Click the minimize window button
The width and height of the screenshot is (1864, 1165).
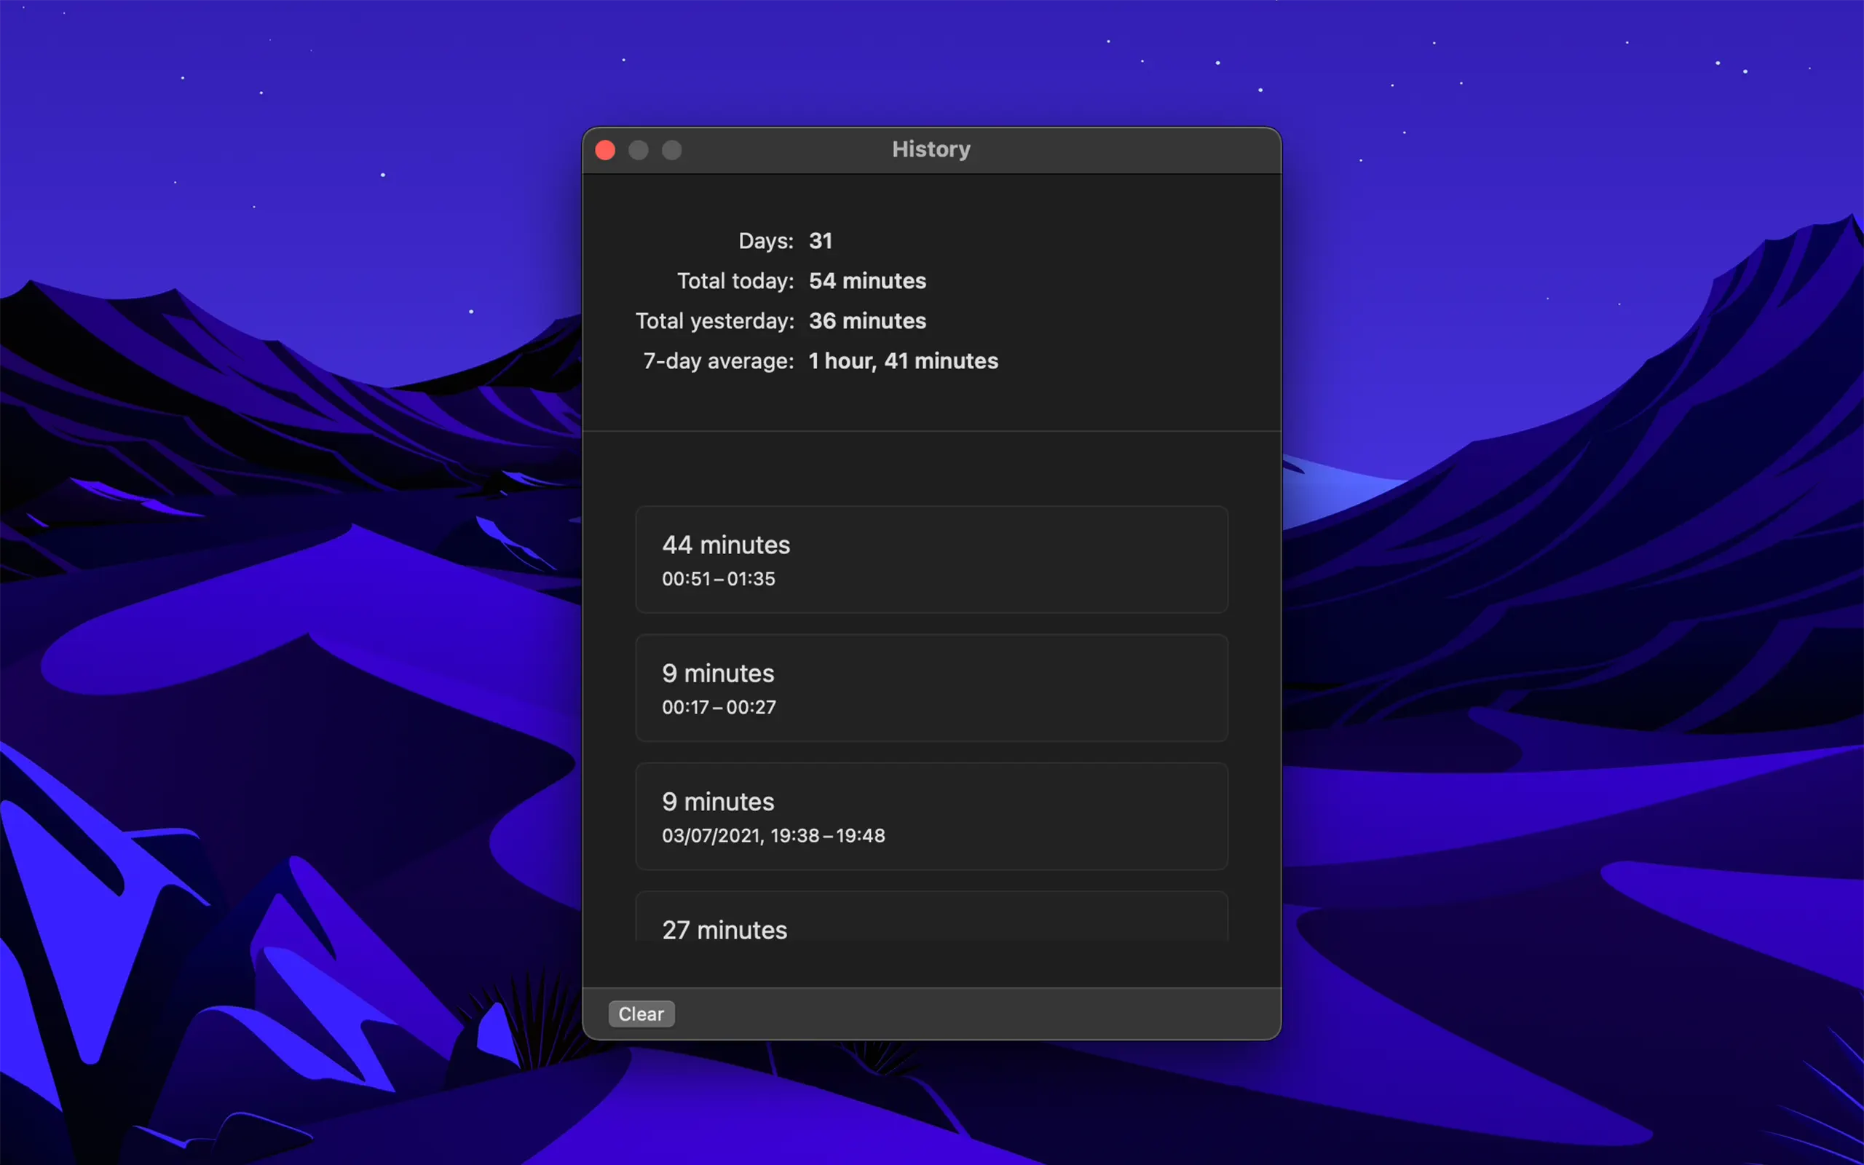tap(639, 150)
